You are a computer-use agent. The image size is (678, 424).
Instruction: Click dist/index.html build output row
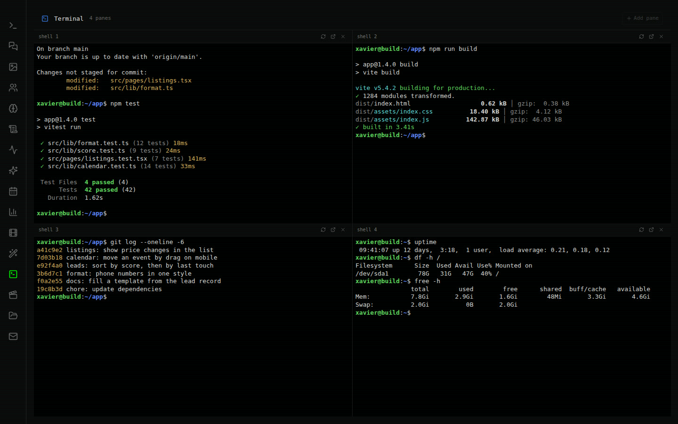[462, 104]
